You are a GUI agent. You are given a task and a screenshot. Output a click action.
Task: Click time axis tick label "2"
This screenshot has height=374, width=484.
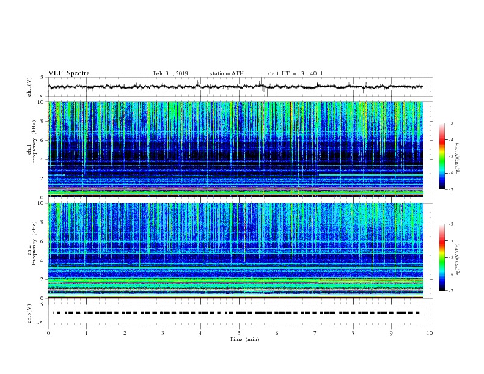pos(125,333)
